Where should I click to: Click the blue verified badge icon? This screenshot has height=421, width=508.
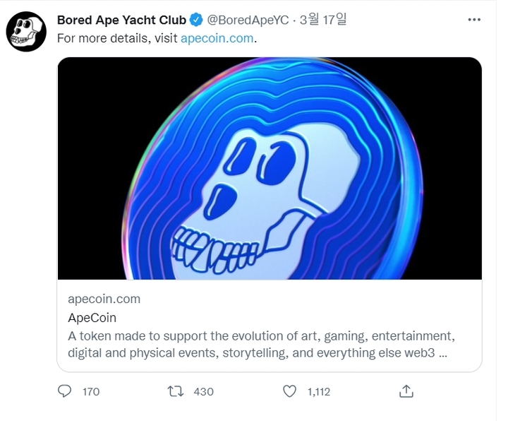(196, 20)
